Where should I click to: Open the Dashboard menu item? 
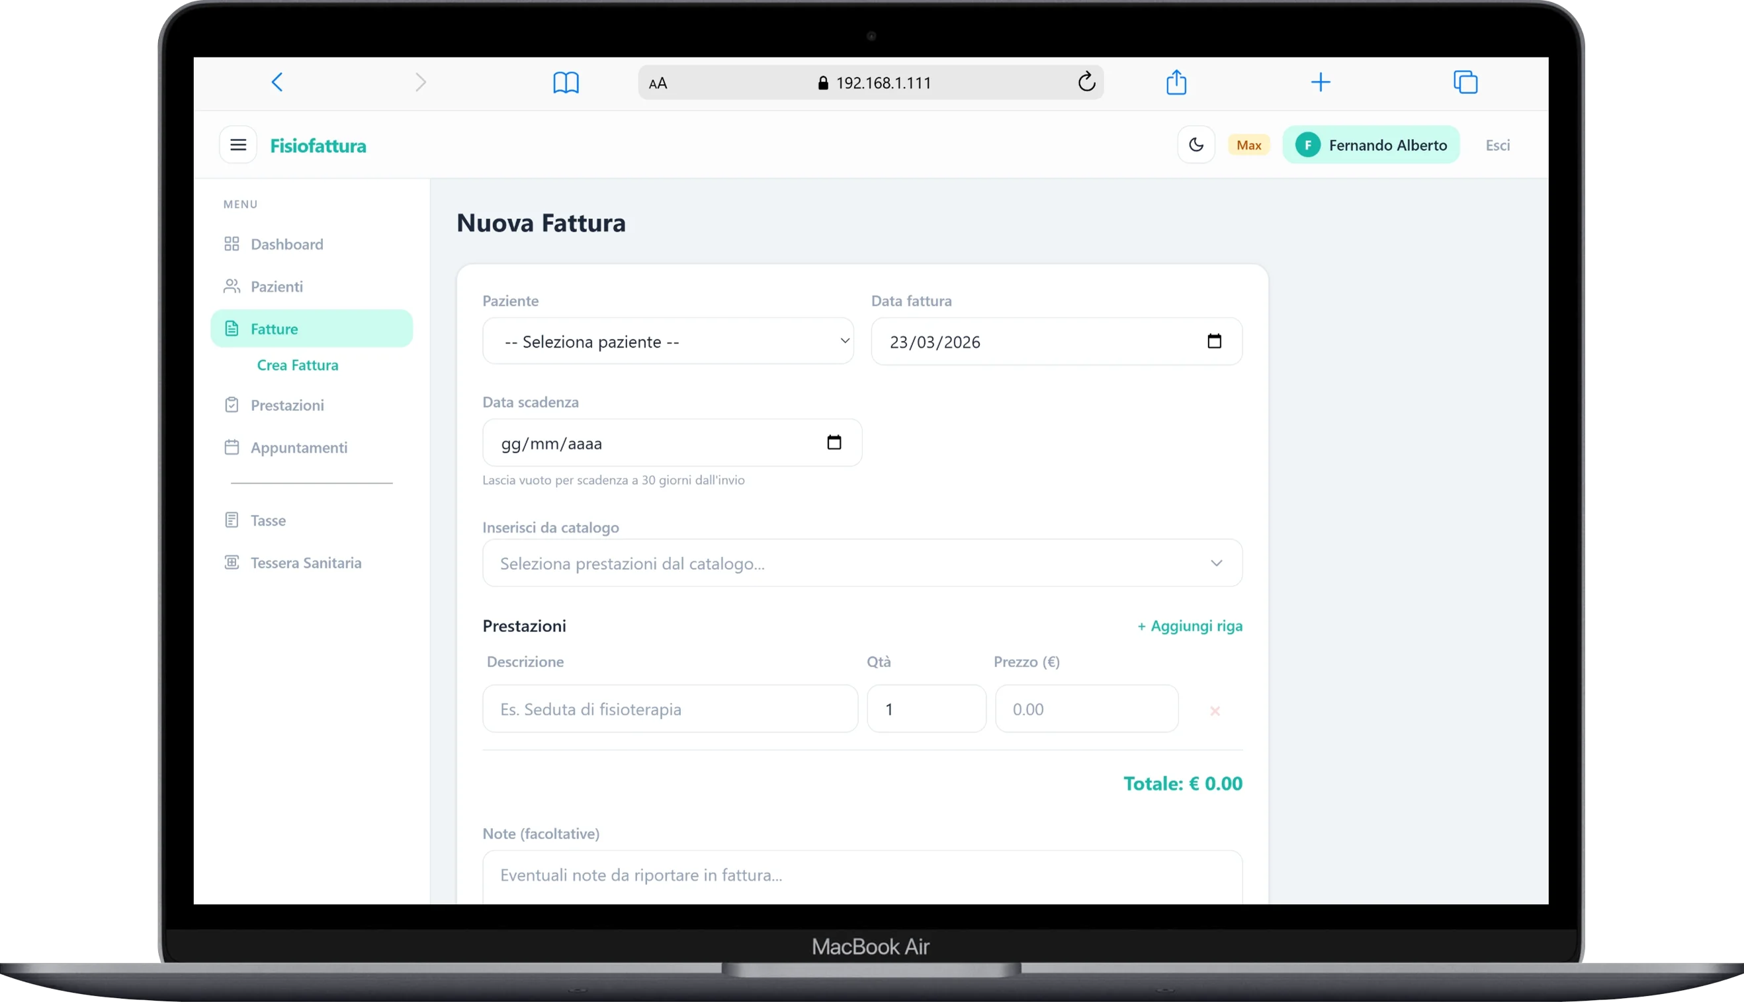click(286, 244)
